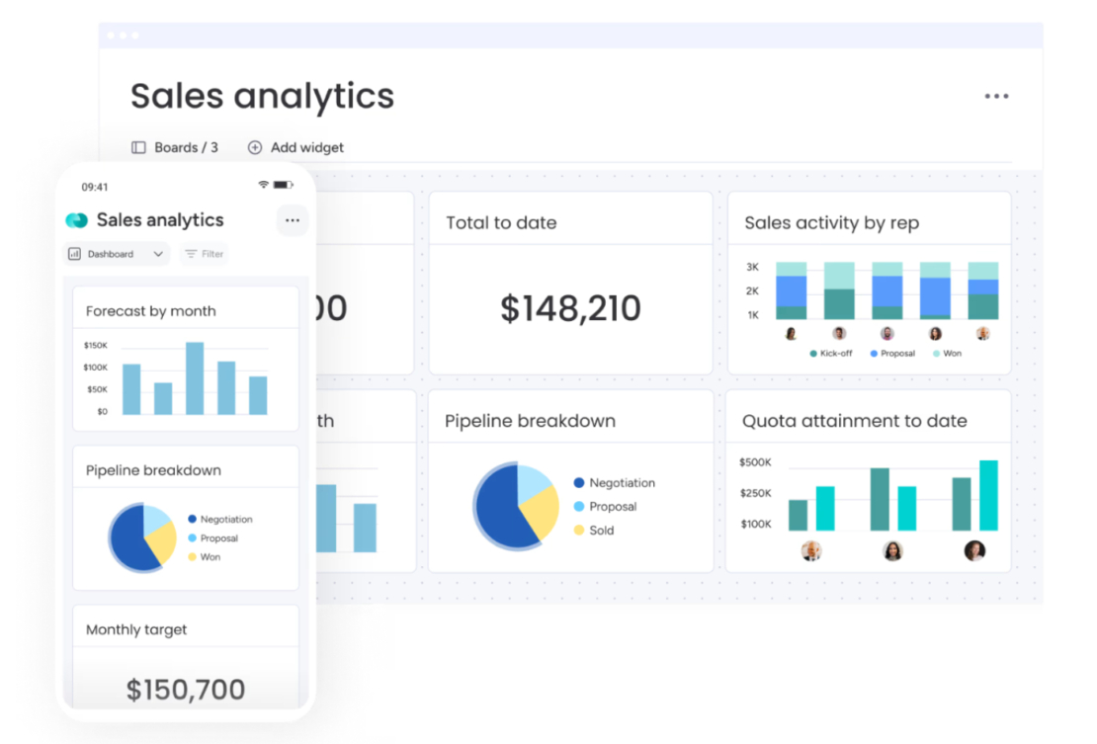1097x744 pixels.
Task: Open the Pipeline breakdown widget header
Action: pyautogui.click(x=530, y=420)
